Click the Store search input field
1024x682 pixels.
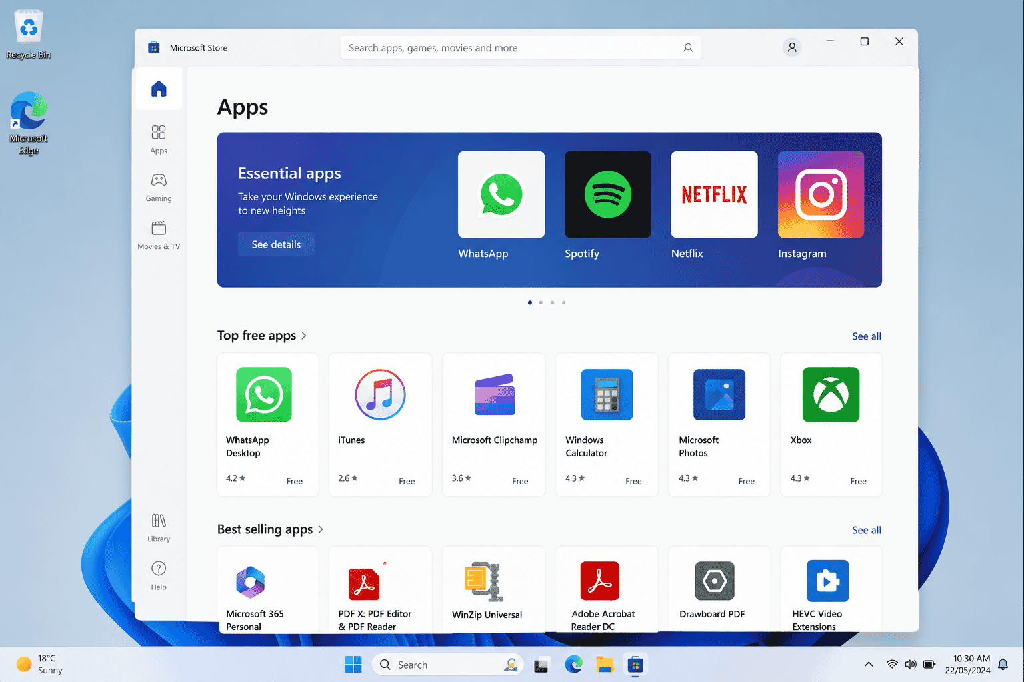coord(521,48)
